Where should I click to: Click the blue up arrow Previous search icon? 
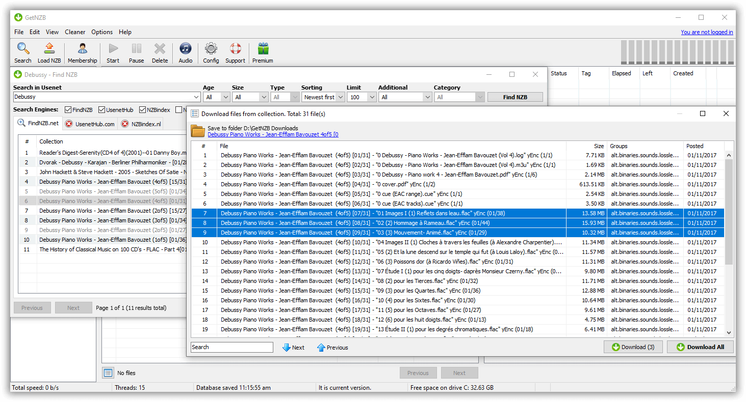321,348
